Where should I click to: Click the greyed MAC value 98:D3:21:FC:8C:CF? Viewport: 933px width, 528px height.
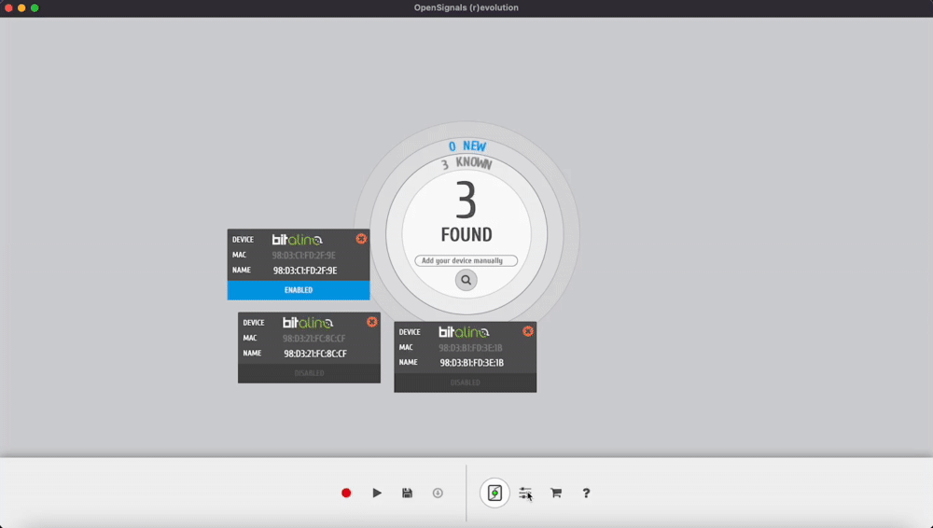(x=314, y=338)
